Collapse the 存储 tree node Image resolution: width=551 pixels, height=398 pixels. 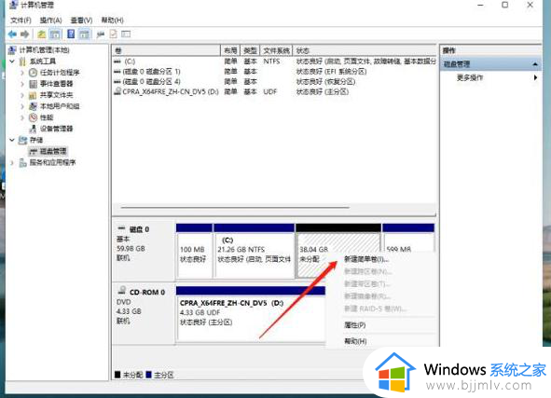tap(12, 140)
